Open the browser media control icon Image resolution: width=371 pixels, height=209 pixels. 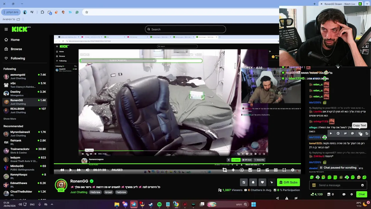coord(32,12)
